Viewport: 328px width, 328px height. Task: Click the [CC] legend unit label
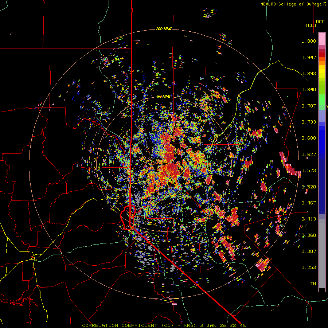[311, 25]
